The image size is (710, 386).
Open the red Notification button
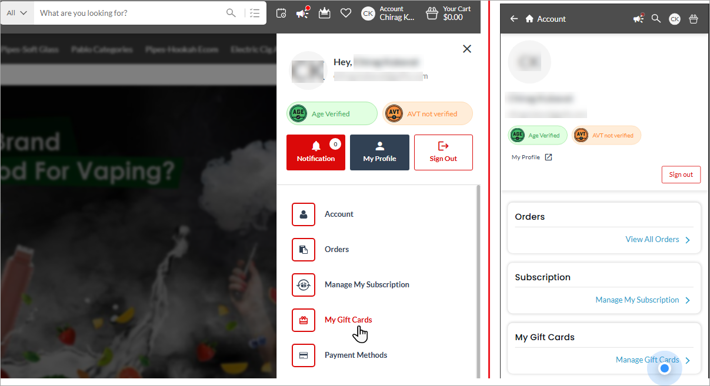[x=316, y=152]
